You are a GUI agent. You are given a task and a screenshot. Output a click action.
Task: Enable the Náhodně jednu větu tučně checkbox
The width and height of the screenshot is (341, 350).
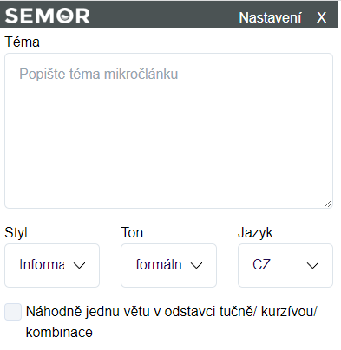click(x=13, y=312)
